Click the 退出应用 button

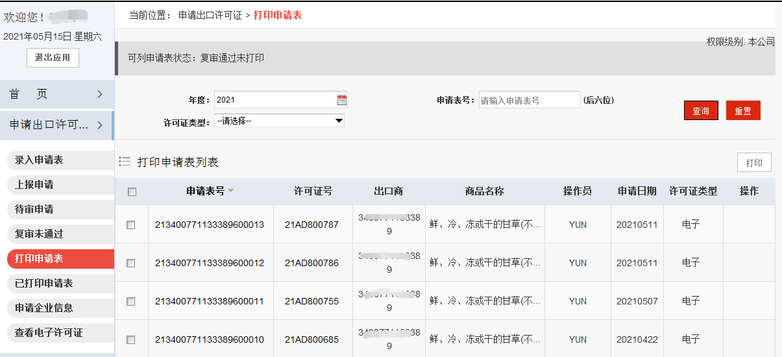pos(53,57)
